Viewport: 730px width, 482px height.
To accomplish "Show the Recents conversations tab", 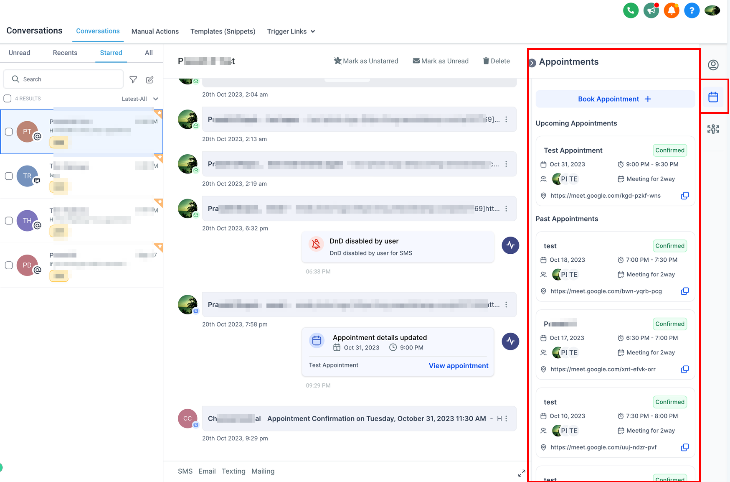I will 65,53.
